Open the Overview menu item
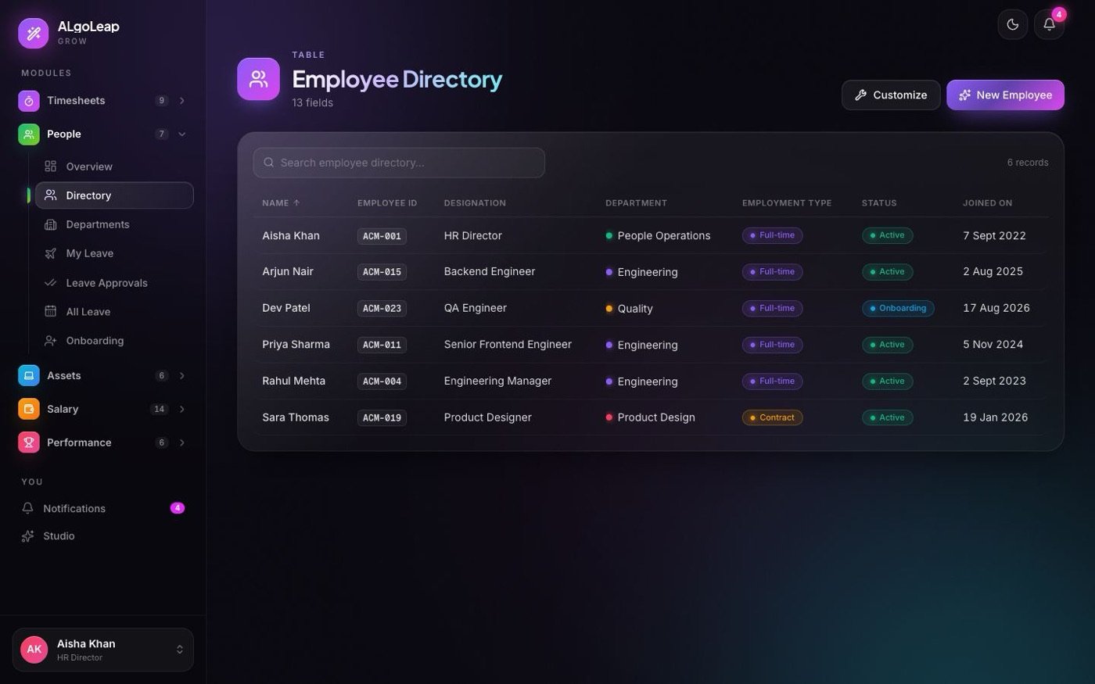The image size is (1095, 684). pos(114,167)
